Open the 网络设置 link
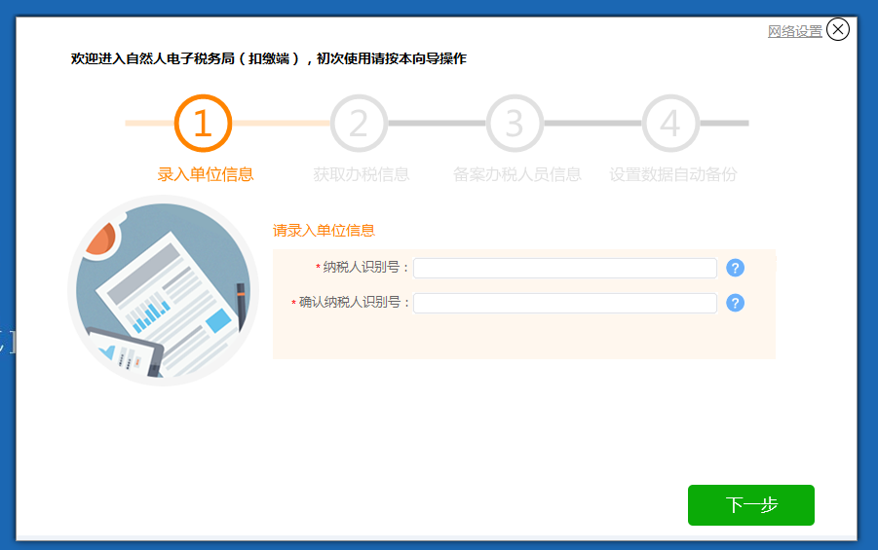Image resolution: width=878 pixels, height=550 pixels. pos(794,31)
